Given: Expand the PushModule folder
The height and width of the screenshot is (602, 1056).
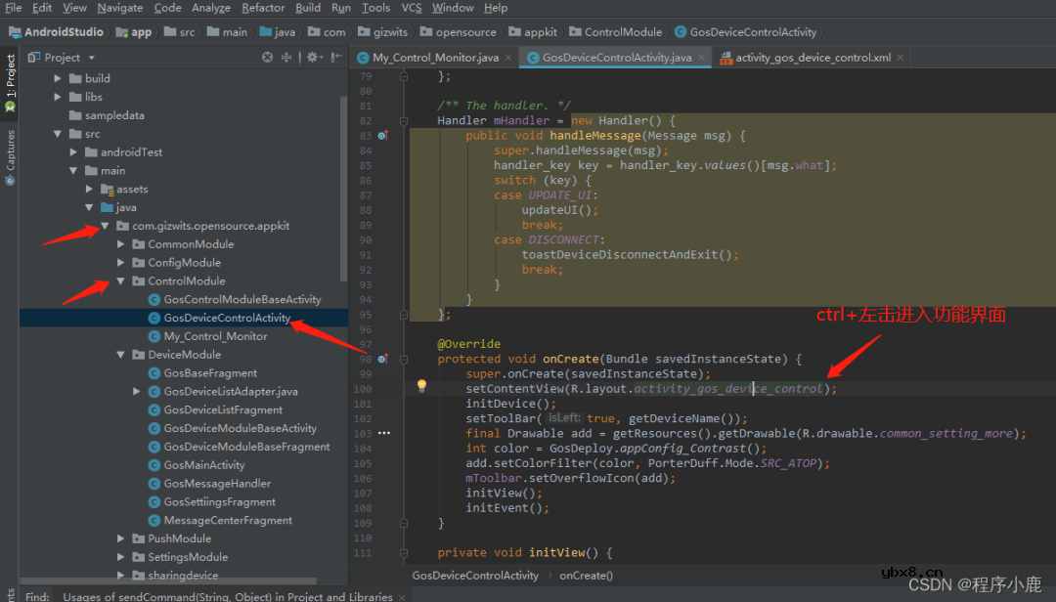Looking at the screenshot, I should coord(120,538).
